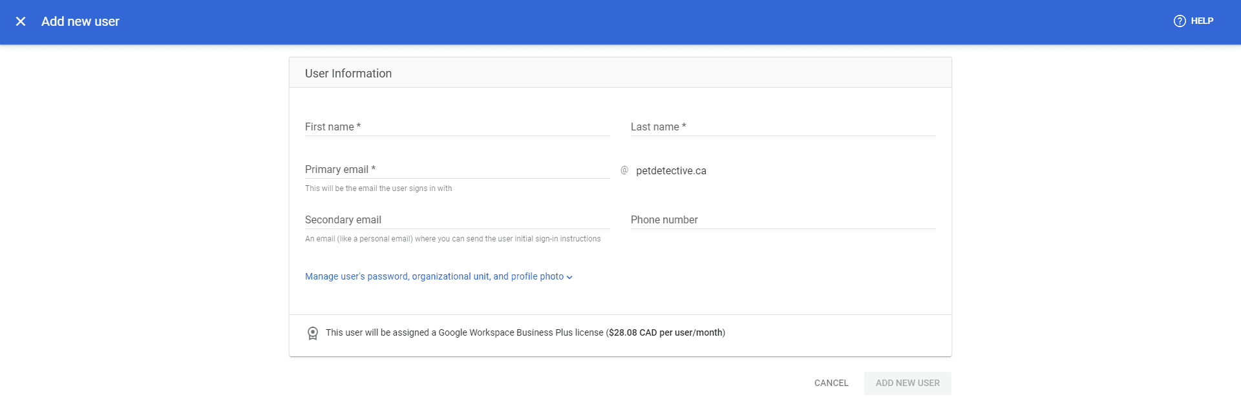The width and height of the screenshot is (1241, 397).
Task: Select the Primary email input
Action: point(457,169)
